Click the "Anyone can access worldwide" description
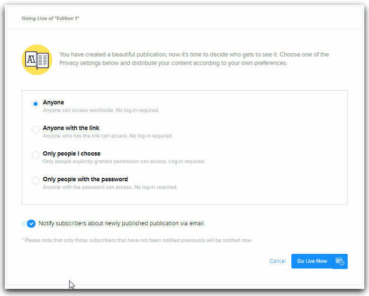The height and width of the screenshot is (296, 369). click(101, 111)
